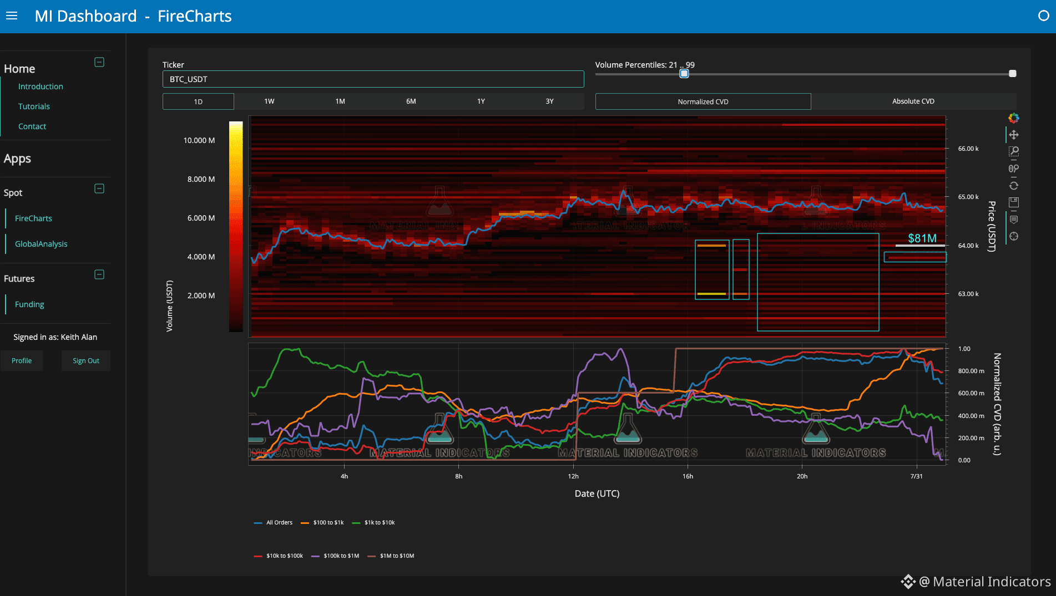Screen dimensions: 1056x596
Task: Select the Absolute CVD tab
Action: [913, 101]
